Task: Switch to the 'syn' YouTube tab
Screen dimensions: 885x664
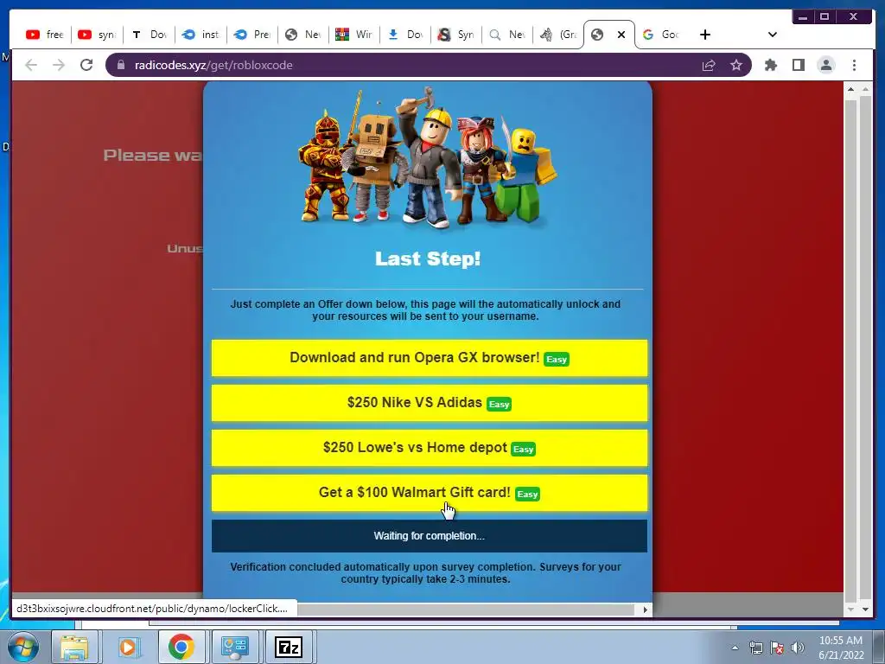Action: [x=97, y=35]
